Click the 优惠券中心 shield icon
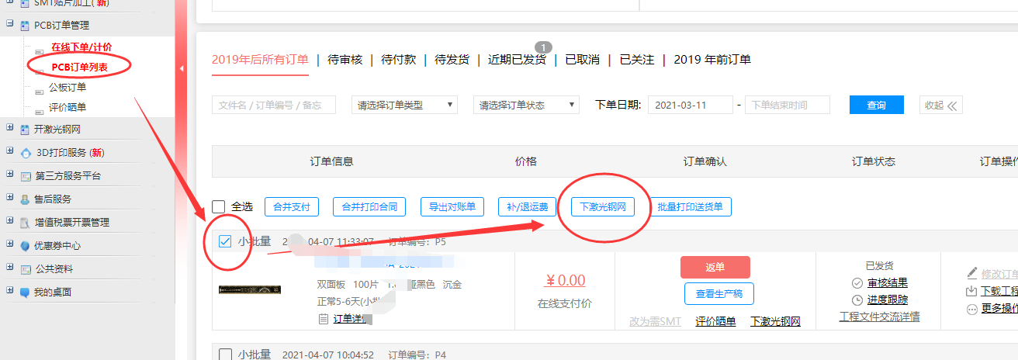 point(26,246)
